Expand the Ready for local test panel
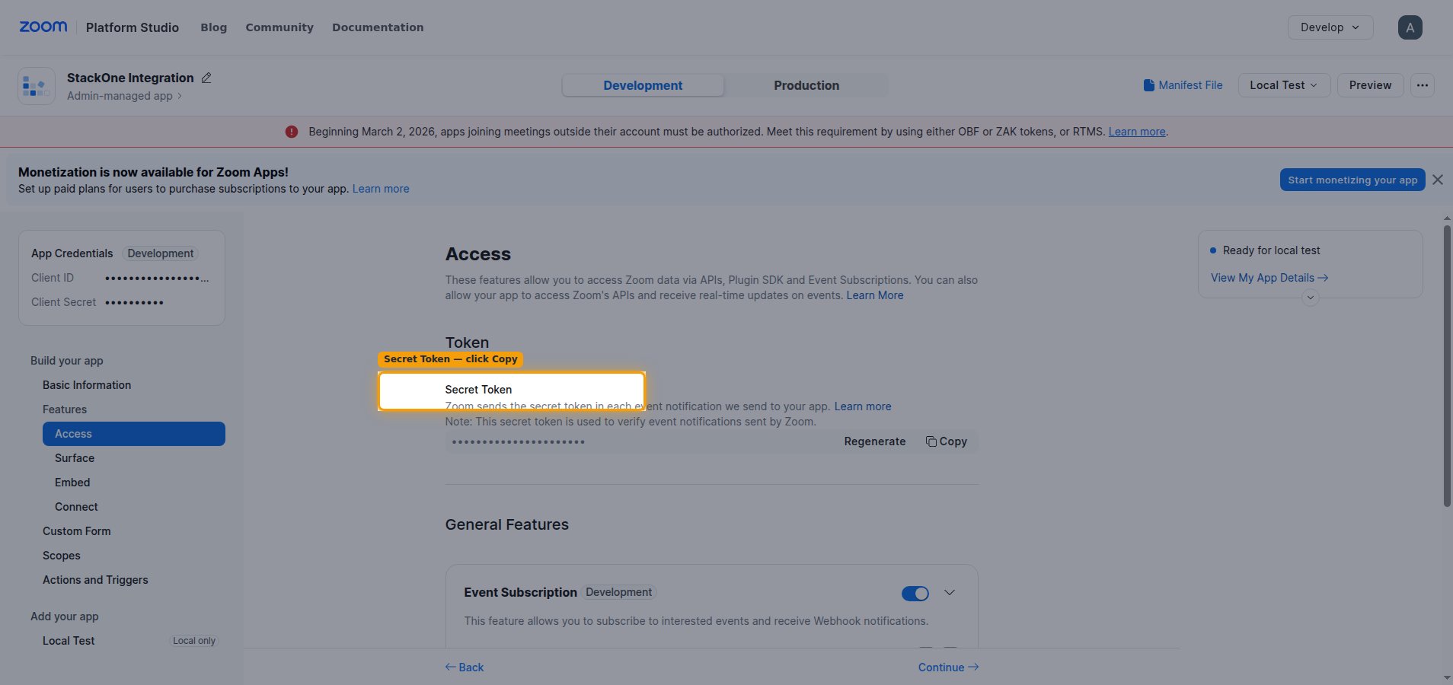Viewport: 1453px width, 685px height. [1310, 298]
